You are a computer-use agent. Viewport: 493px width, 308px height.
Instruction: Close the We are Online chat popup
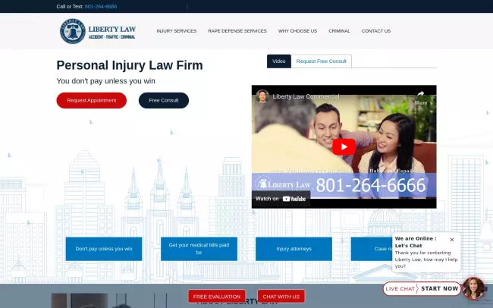452,239
